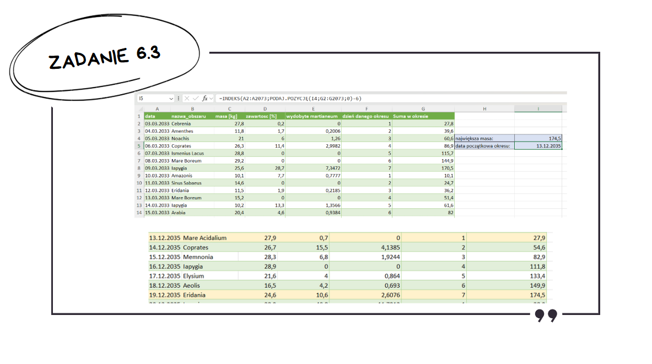Viewport: 652px width, 364px height.
Task: Select cell I5 containing 13.12.2035
Action: coord(538,146)
